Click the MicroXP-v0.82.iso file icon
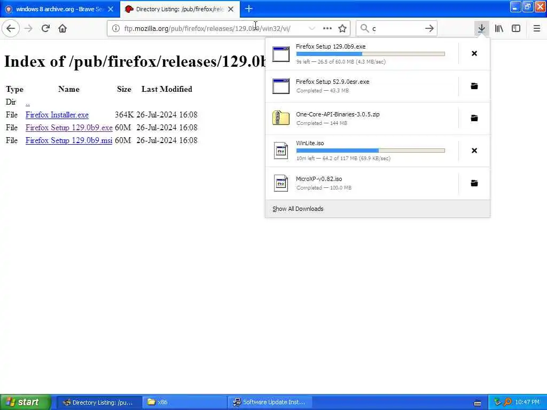Screen dimensions: 547x410 pyautogui.click(x=281, y=183)
